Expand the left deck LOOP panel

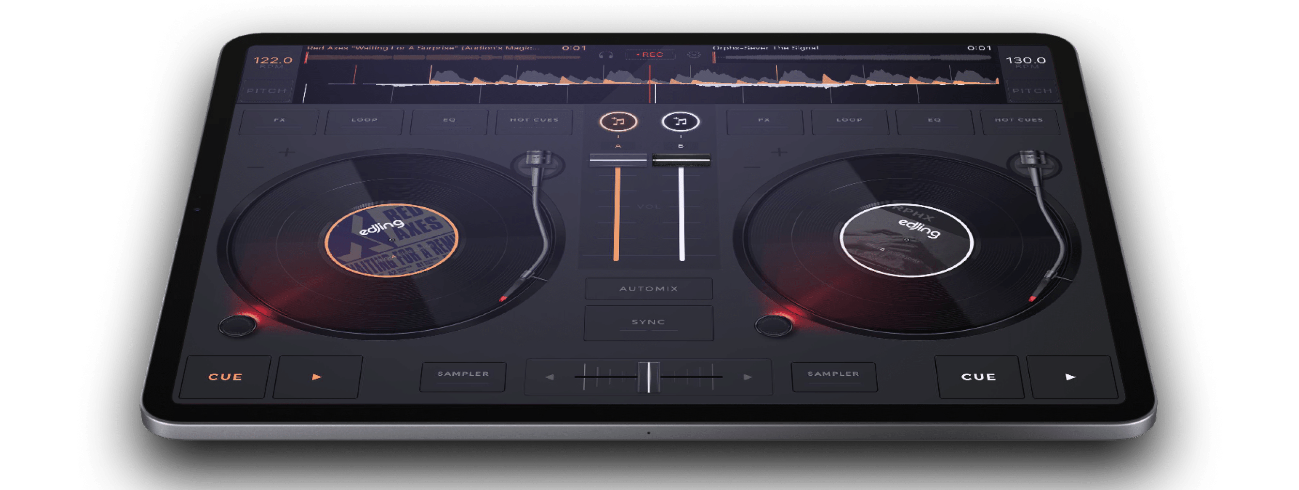[x=364, y=121]
